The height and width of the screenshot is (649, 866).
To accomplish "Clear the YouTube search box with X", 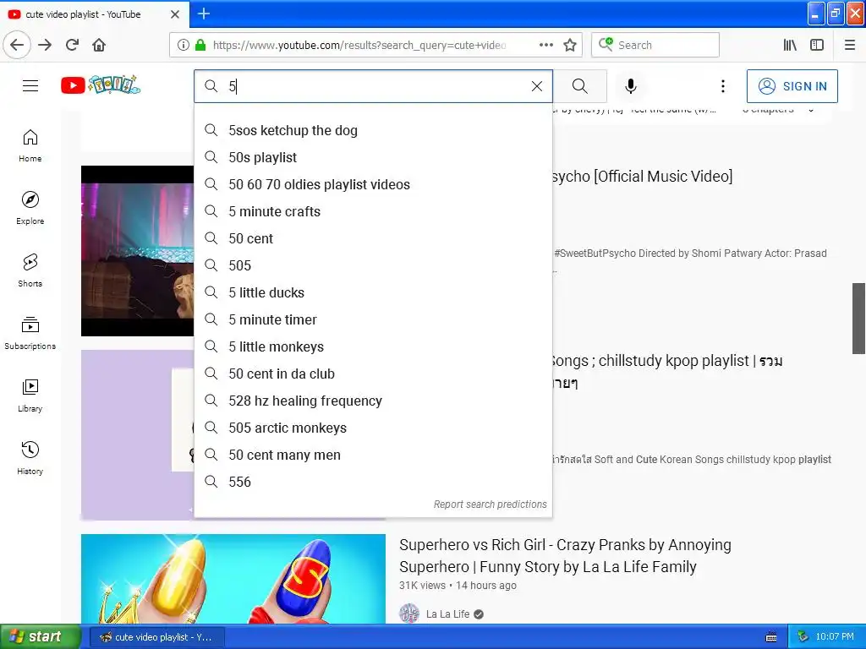I will point(537,86).
